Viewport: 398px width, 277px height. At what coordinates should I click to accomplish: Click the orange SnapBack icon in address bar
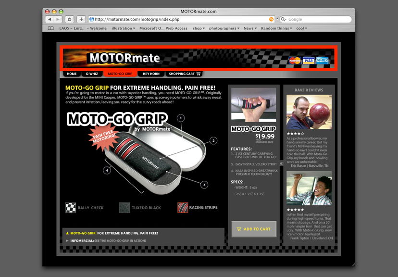[x=271, y=19]
